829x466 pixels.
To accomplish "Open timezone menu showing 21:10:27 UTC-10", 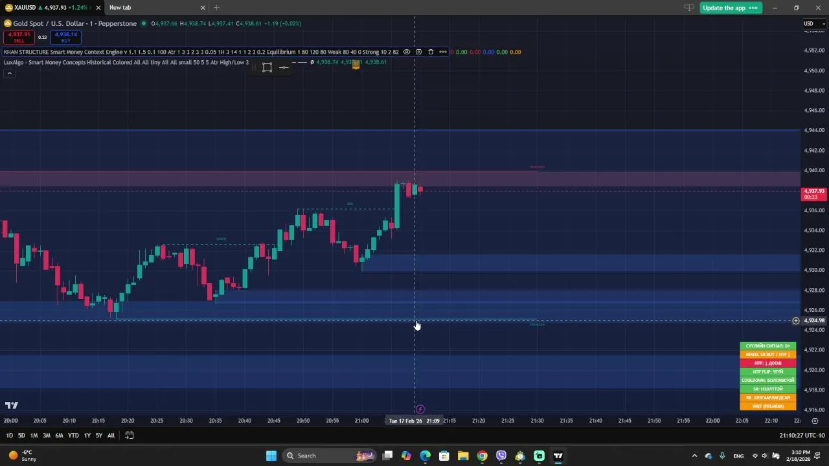I will tap(802, 436).
